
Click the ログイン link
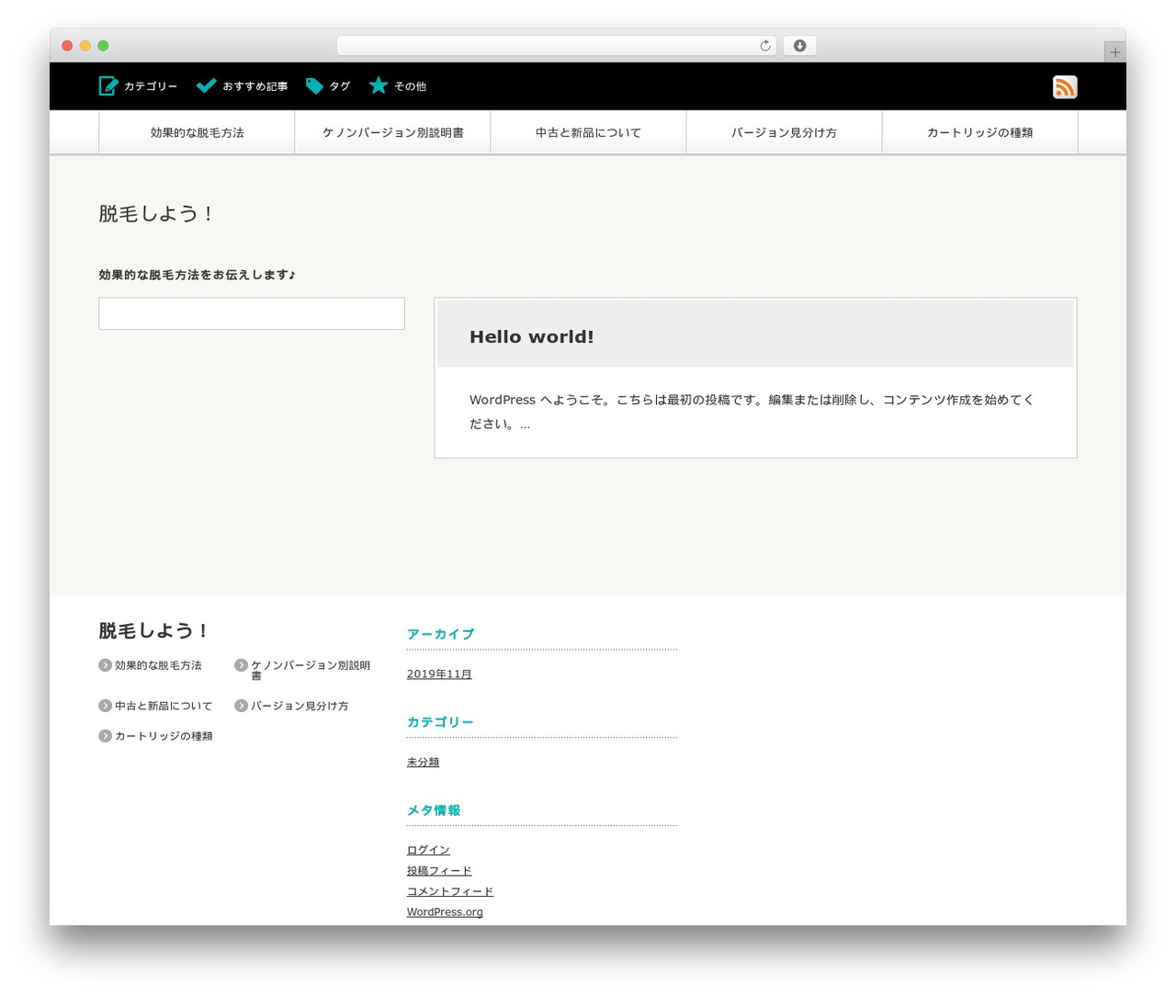pyautogui.click(x=428, y=851)
